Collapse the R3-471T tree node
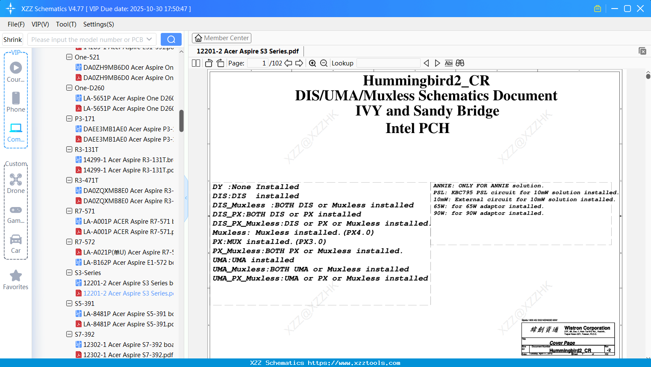Image resolution: width=651 pixels, height=367 pixels. 69,180
